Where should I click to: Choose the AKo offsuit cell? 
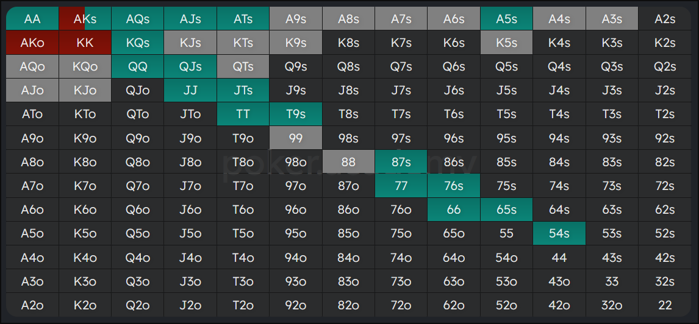(32, 43)
